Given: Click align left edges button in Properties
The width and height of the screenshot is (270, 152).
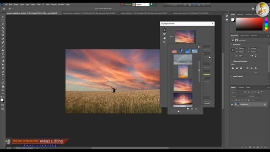Looking at the screenshot, I should 233,68.
